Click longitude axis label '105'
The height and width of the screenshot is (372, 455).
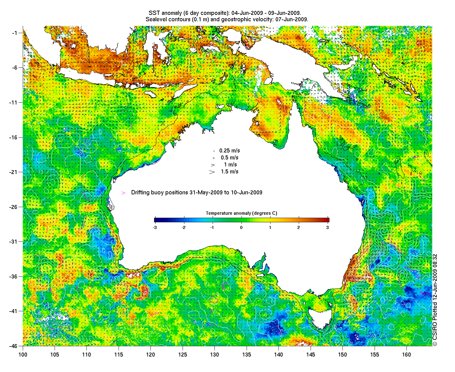pos(55,355)
